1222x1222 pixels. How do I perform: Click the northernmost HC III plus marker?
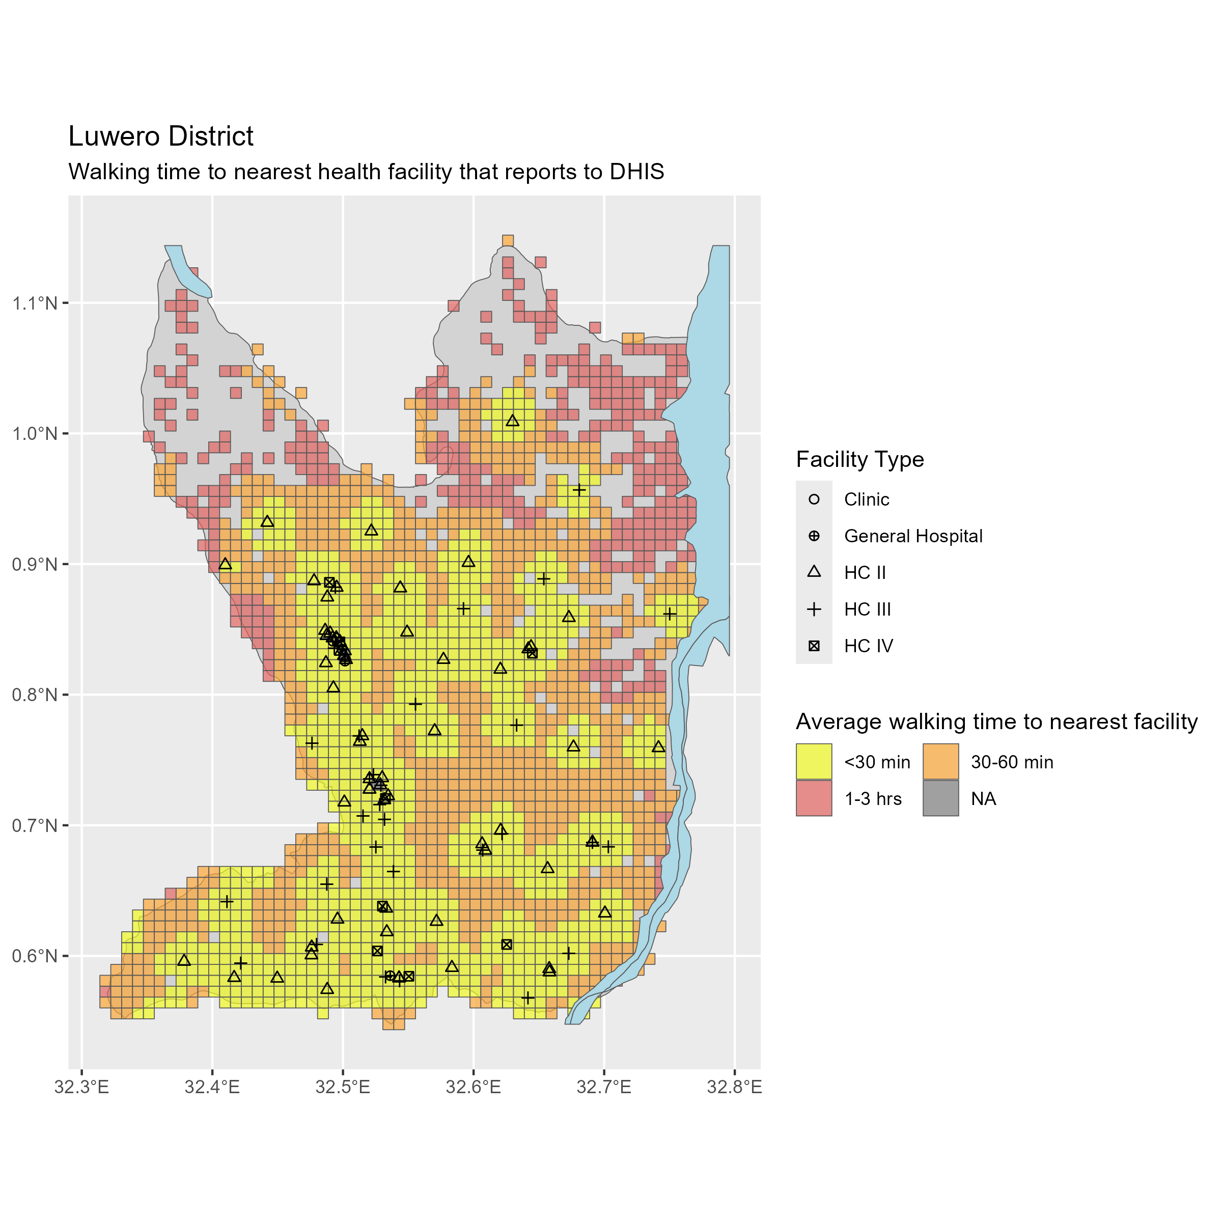coord(579,489)
